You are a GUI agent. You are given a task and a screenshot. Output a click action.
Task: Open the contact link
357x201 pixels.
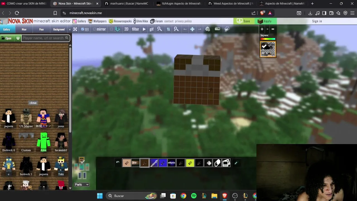[169, 21]
